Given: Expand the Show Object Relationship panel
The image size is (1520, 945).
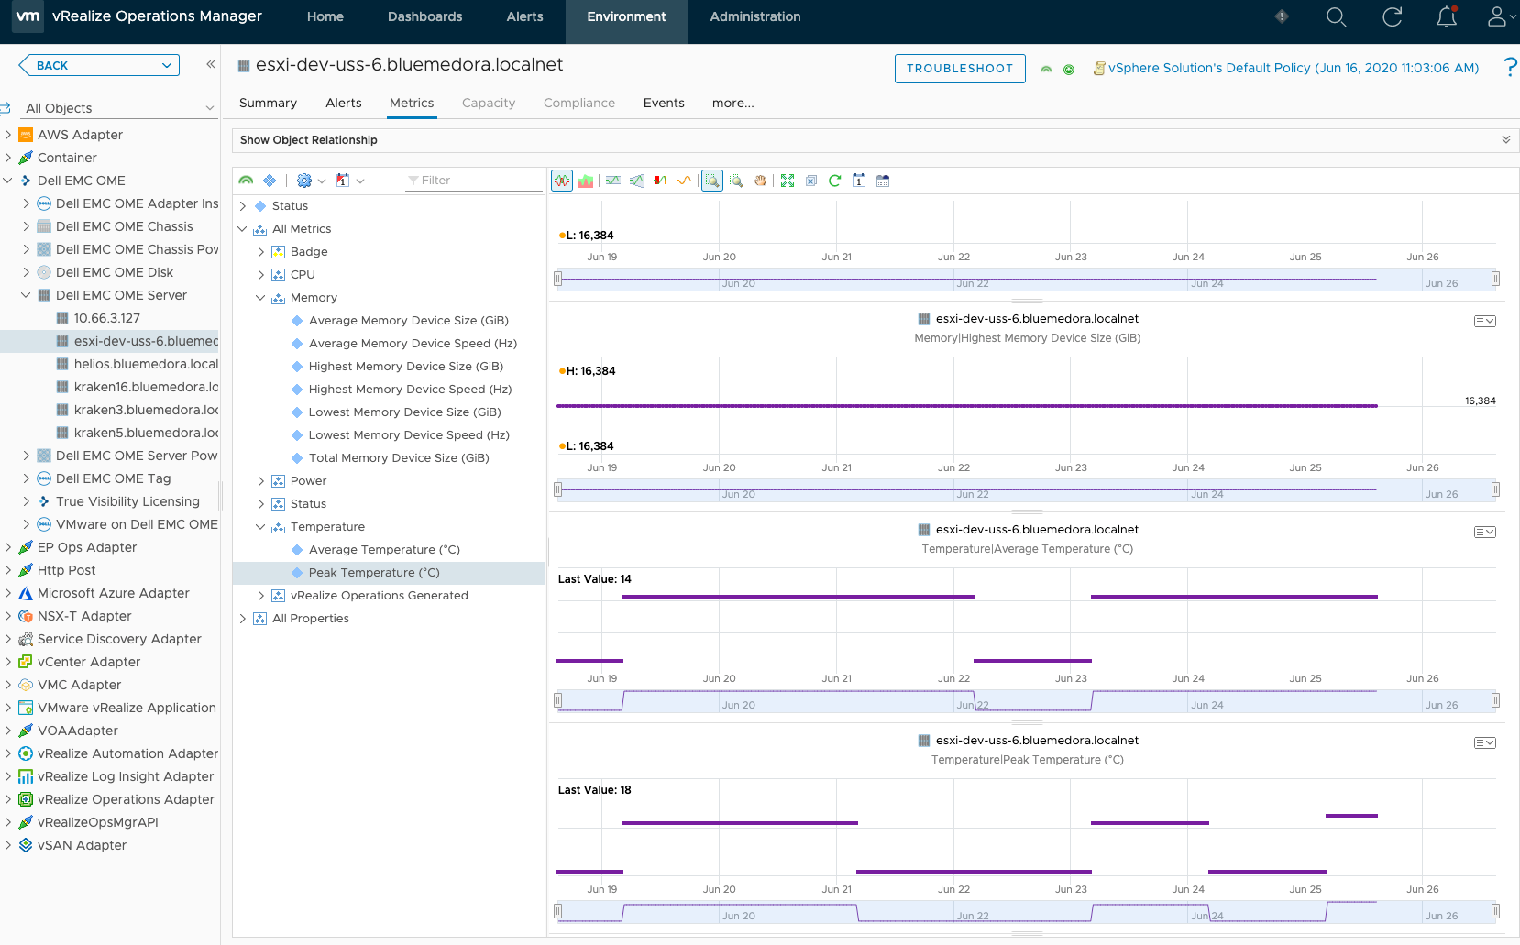Looking at the screenshot, I should [x=1506, y=139].
